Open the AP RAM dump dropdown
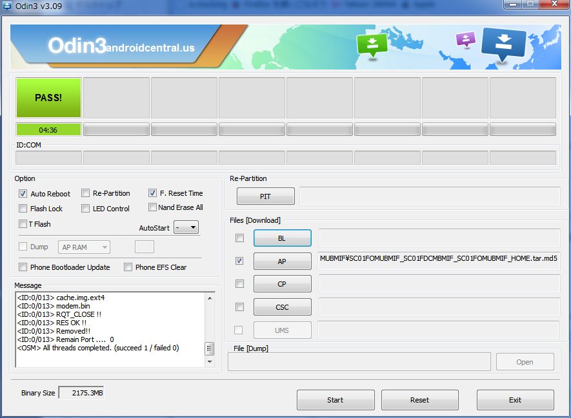Image resolution: width=571 pixels, height=418 pixels. 84,247
